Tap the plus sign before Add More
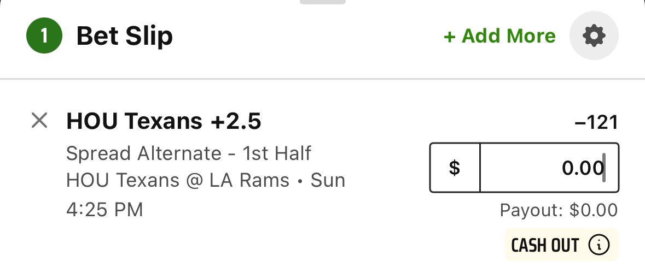Viewport: 645px width, 279px height. (450, 37)
